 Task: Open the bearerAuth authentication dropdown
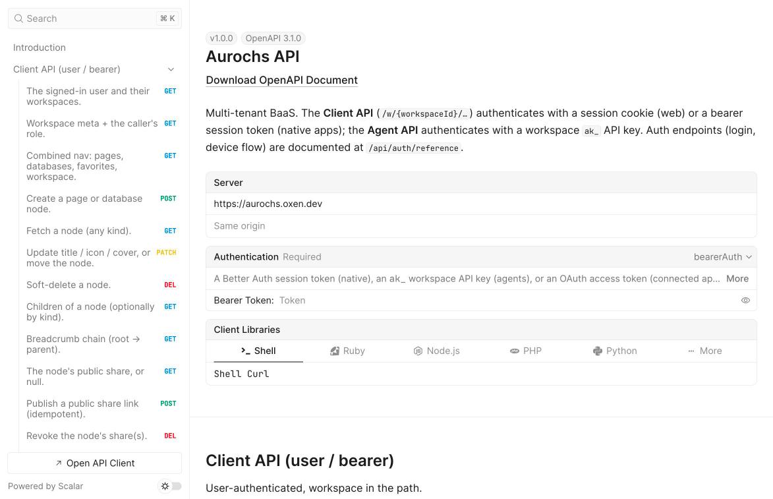[x=722, y=257]
